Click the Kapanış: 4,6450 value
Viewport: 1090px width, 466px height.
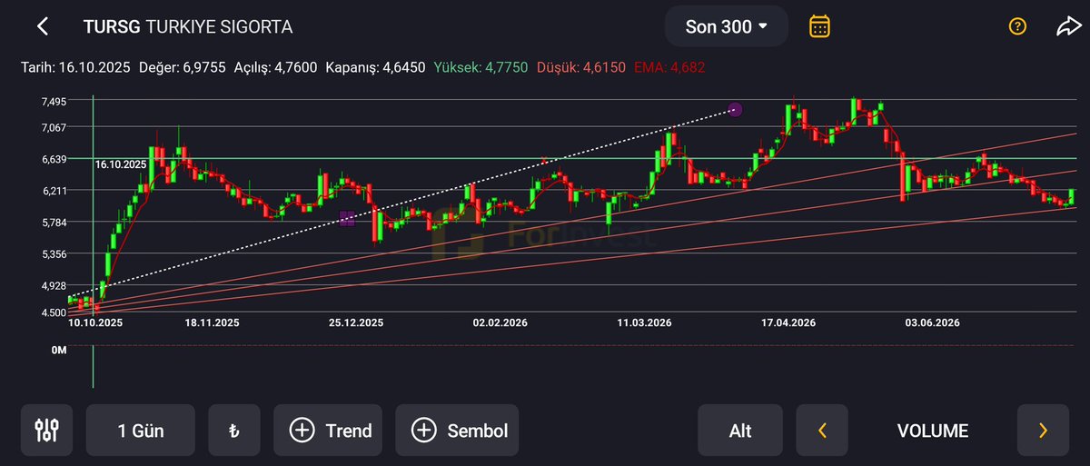(x=375, y=67)
